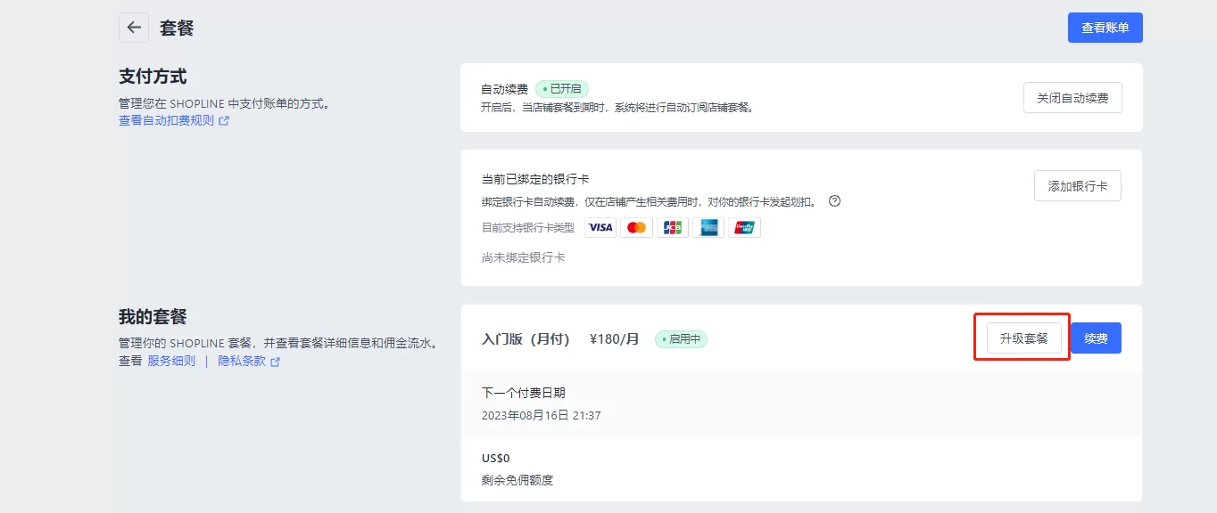Click the 启用中 badge next to plan price

[681, 339]
